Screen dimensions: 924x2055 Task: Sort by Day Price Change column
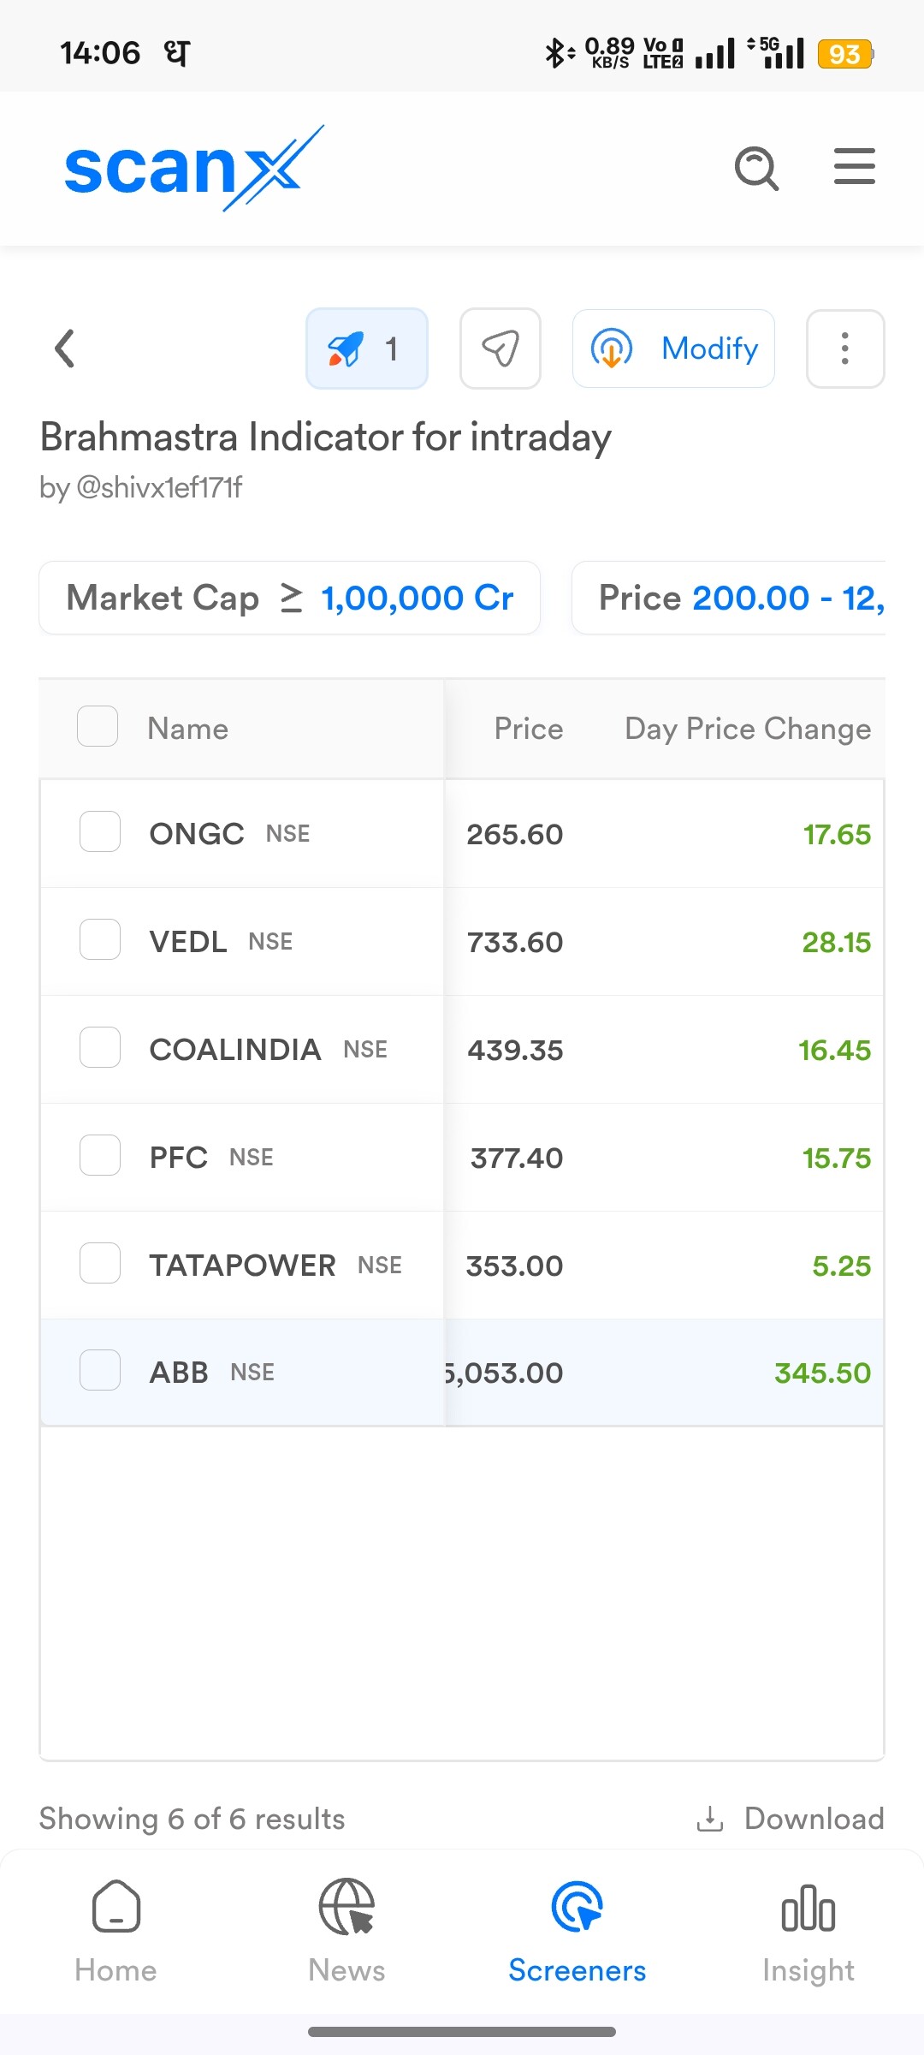[x=747, y=729]
